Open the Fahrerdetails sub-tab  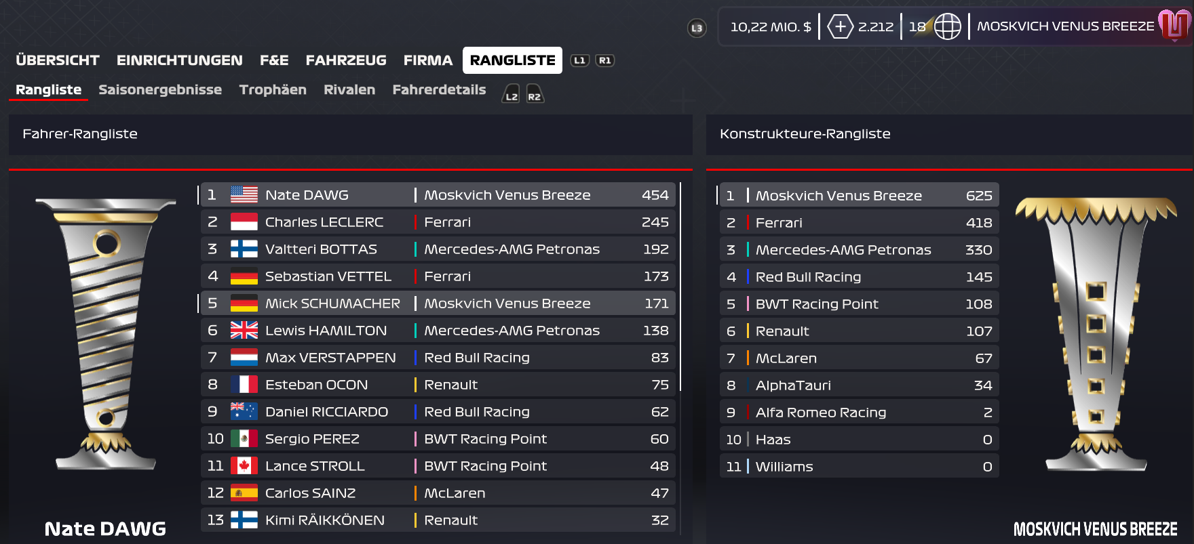pyautogui.click(x=439, y=89)
